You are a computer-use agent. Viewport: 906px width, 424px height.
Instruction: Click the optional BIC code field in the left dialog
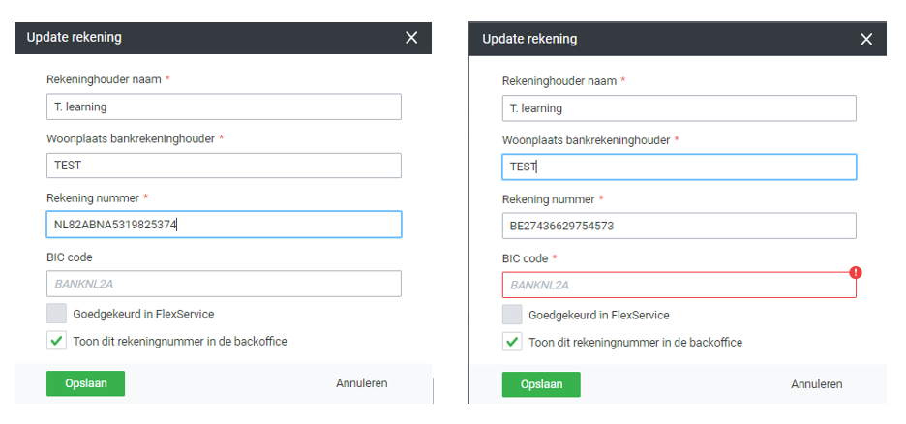[224, 284]
